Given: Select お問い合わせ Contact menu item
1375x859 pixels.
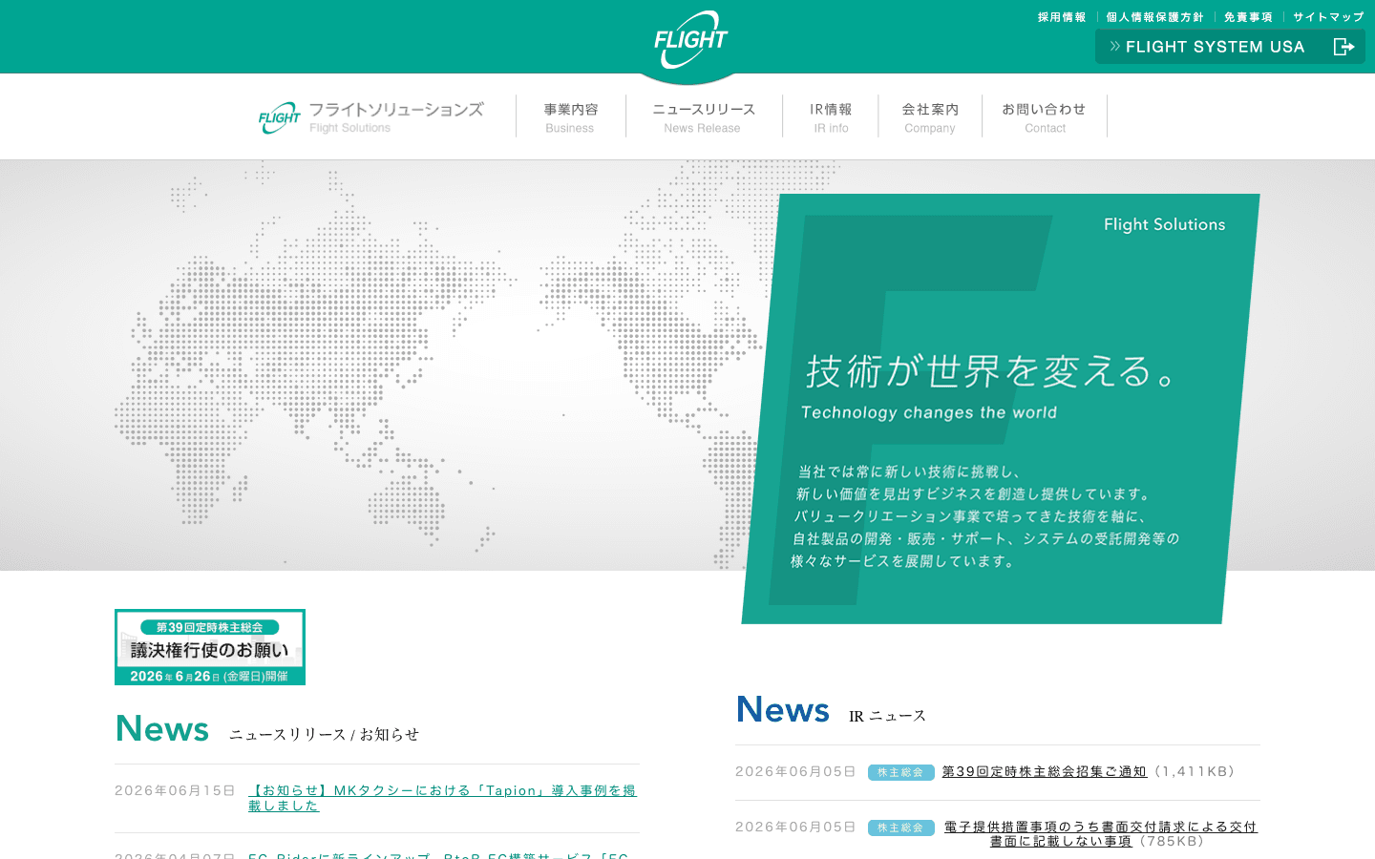Looking at the screenshot, I should [x=1045, y=117].
